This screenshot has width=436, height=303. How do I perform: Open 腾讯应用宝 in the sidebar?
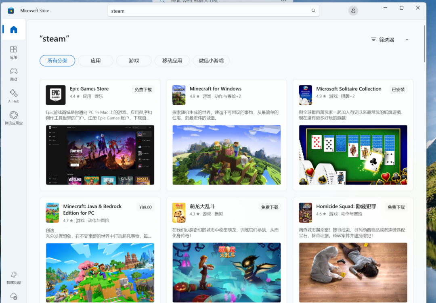click(14, 118)
